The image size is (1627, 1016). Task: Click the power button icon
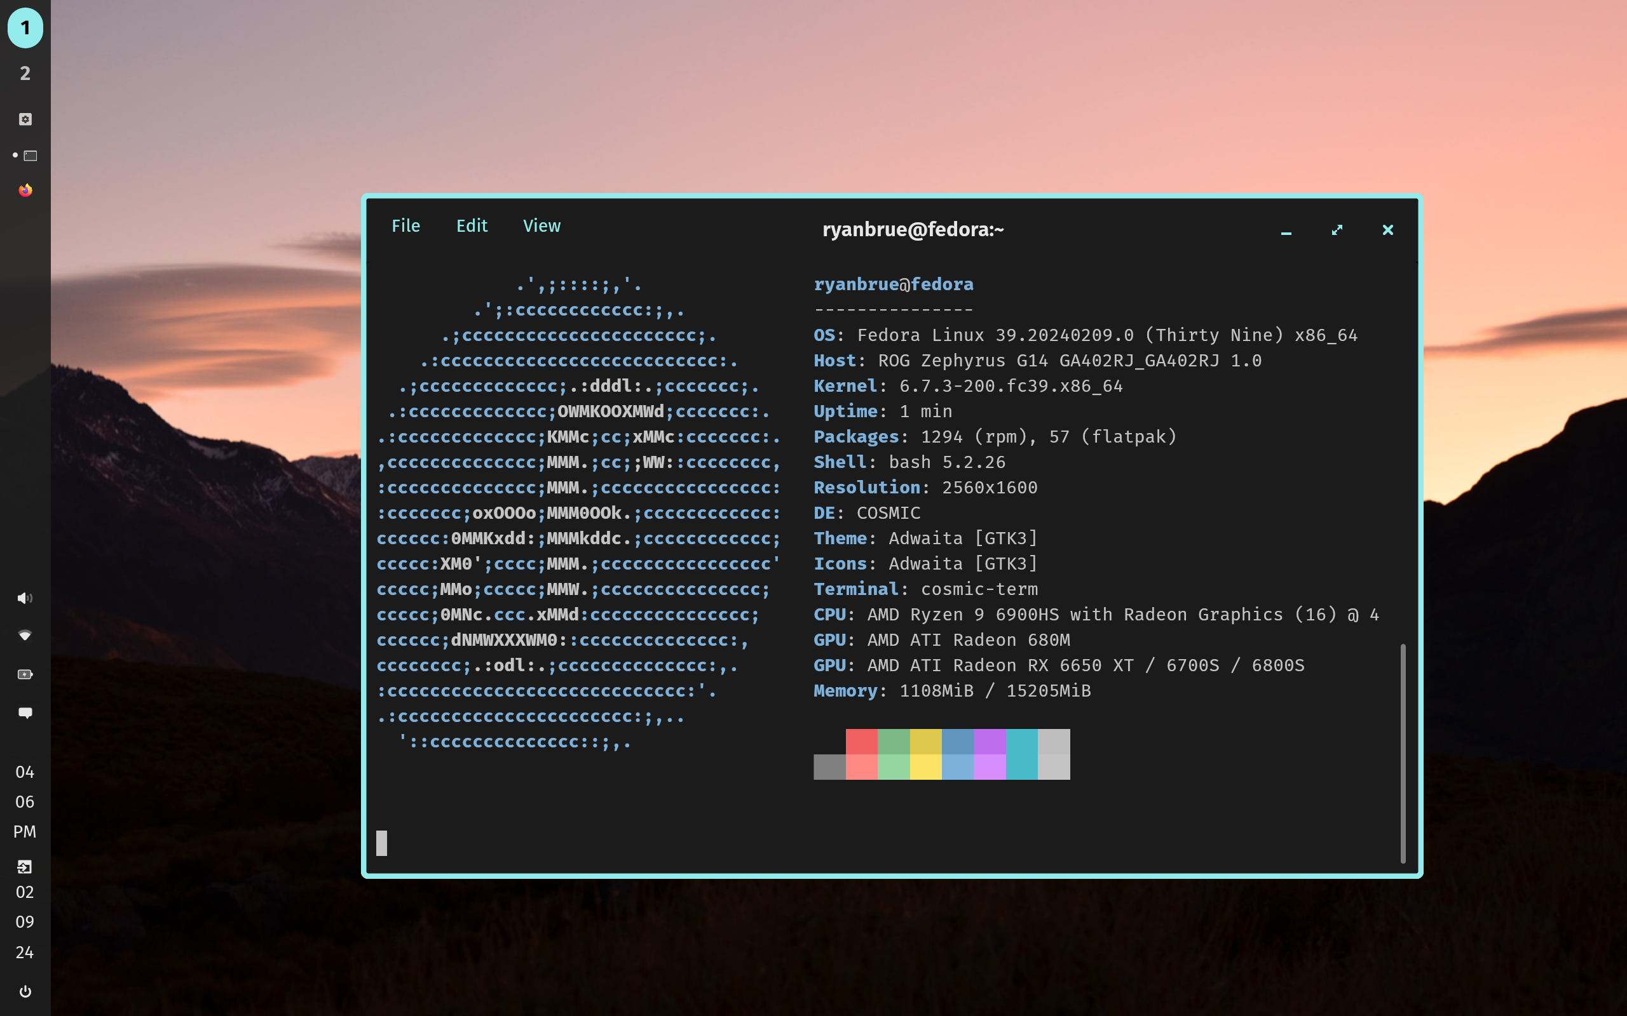[x=25, y=991]
